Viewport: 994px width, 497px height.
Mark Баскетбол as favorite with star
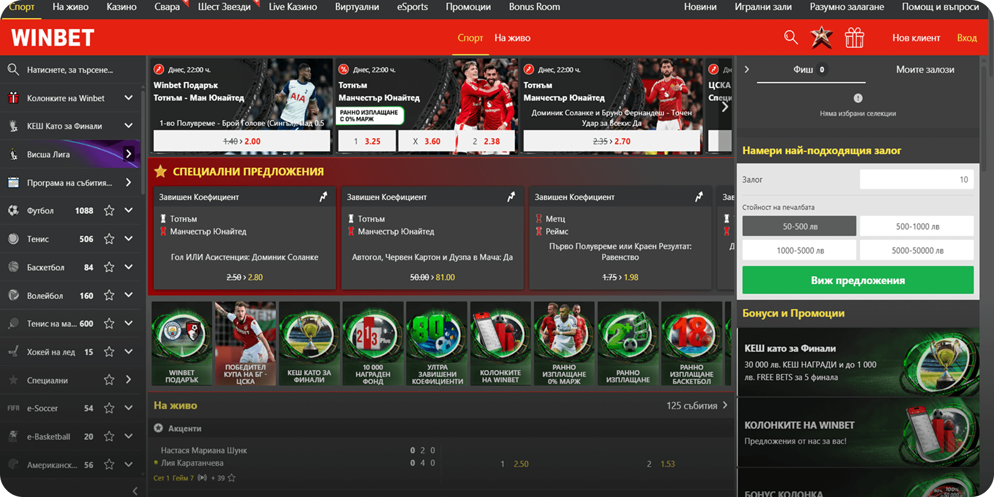coord(109,268)
